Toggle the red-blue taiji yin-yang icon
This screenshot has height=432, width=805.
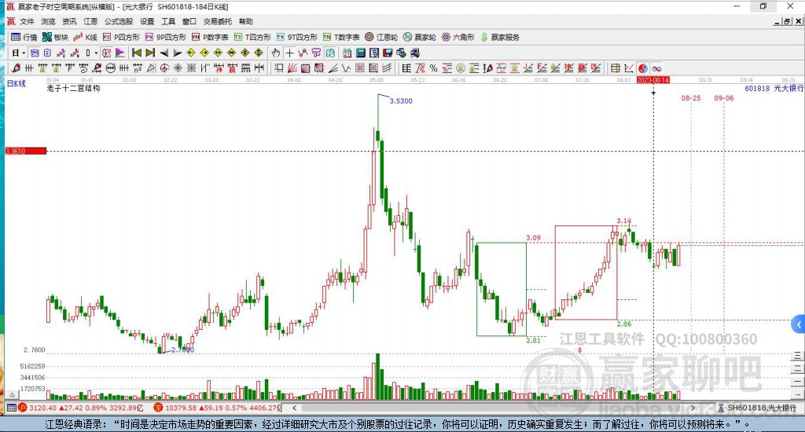pos(643,68)
